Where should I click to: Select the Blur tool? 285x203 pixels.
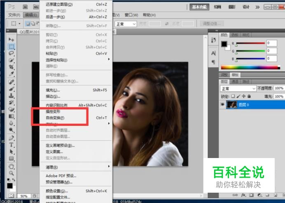(11, 123)
